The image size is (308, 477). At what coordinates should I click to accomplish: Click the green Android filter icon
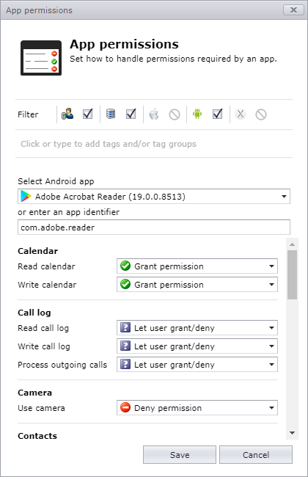coord(197,114)
